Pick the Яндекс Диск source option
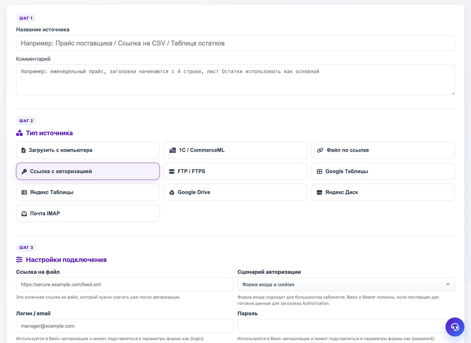The height and width of the screenshot is (343, 471). pyautogui.click(x=383, y=192)
